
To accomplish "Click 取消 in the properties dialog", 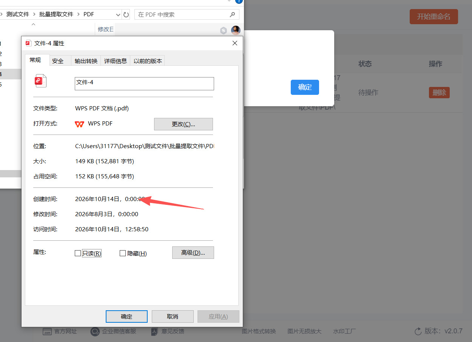I will [173, 317].
